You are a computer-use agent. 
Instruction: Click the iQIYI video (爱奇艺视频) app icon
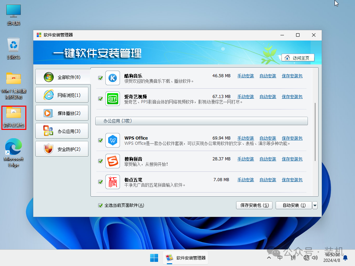point(113,99)
